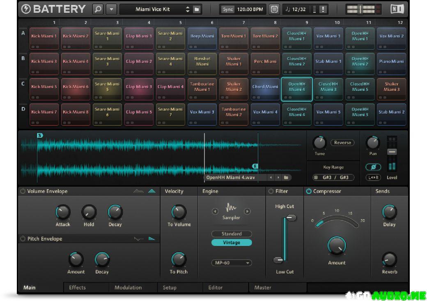Click the Volume Envelope Attack knob

(x=63, y=212)
